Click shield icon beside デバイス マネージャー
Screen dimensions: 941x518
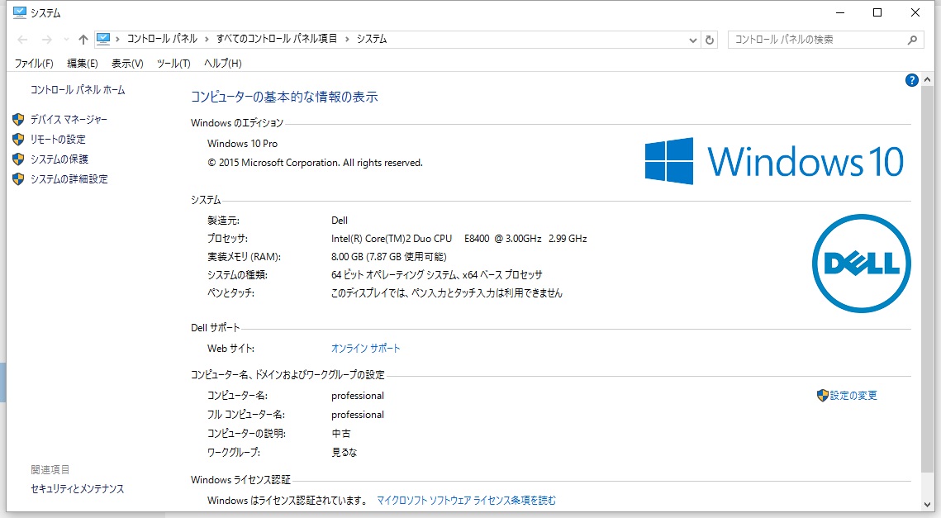click(19, 120)
